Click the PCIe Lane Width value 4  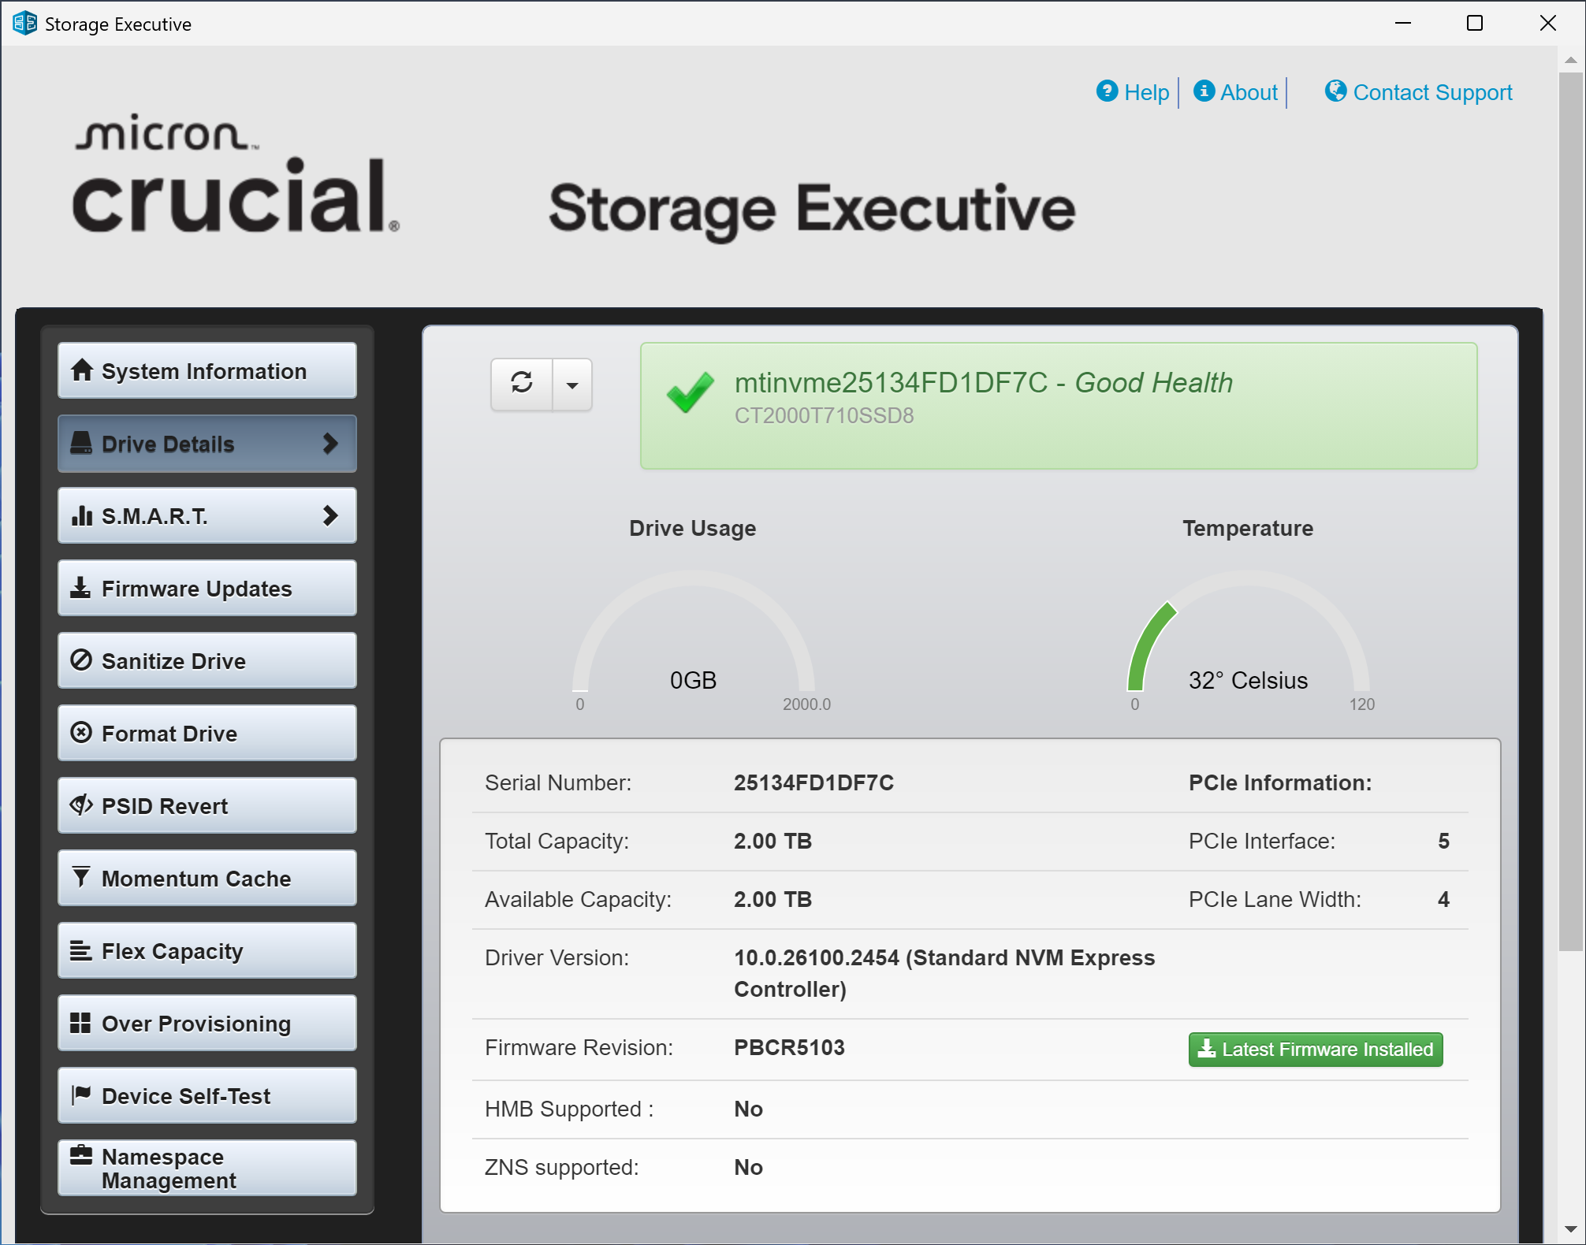coord(1443,899)
